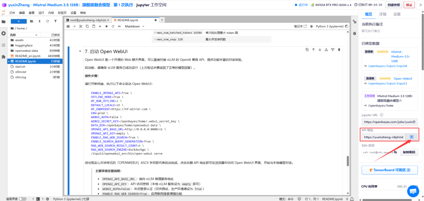424x201 pixels.
Task: Show the table of contents sidebar
Action: pyautogui.click(x=4, y=45)
